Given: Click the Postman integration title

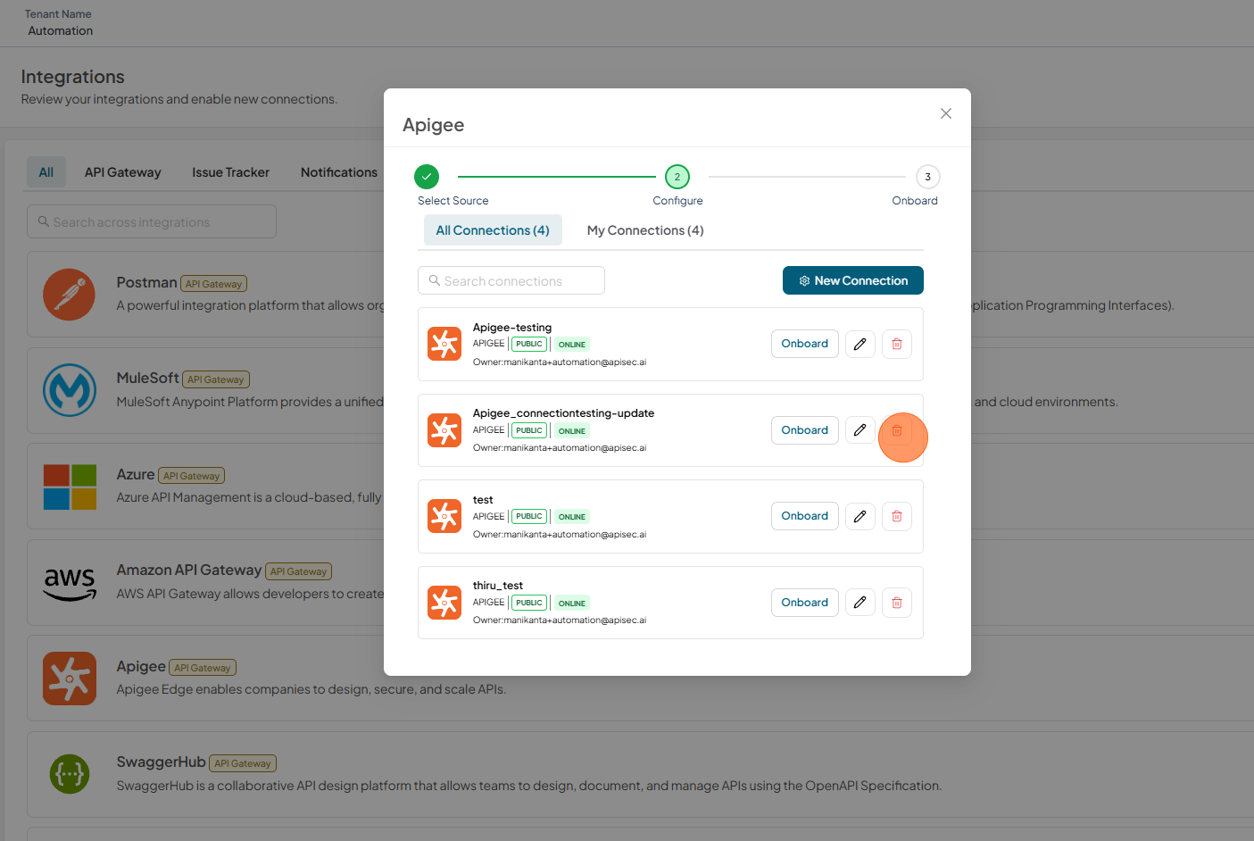Looking at the screenshot, I should click(146, 282).
